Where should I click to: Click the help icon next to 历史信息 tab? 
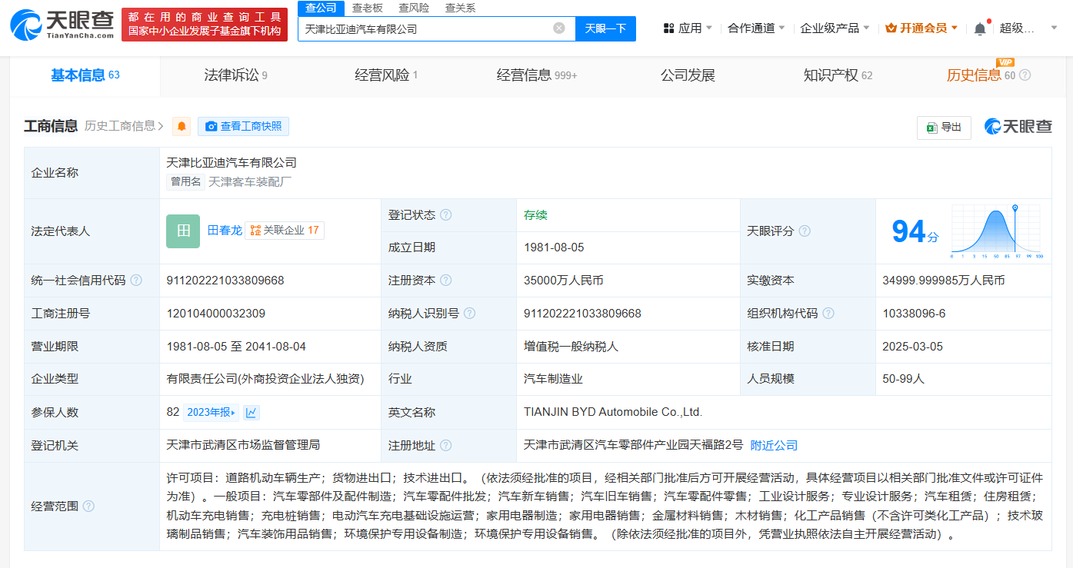pos(1025,75)
